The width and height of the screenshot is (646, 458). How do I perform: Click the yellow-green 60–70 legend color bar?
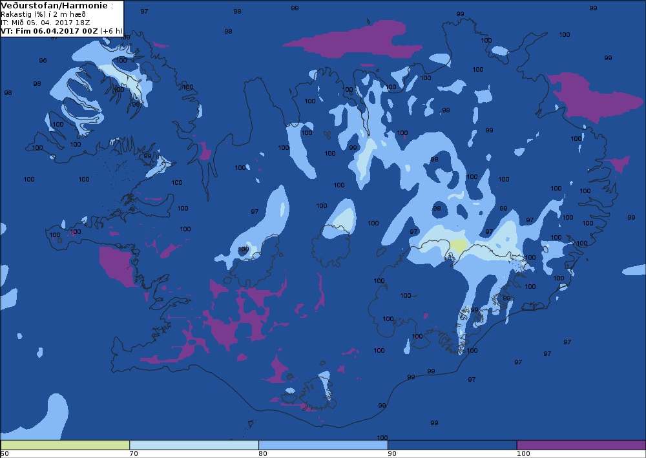(65, 445)
